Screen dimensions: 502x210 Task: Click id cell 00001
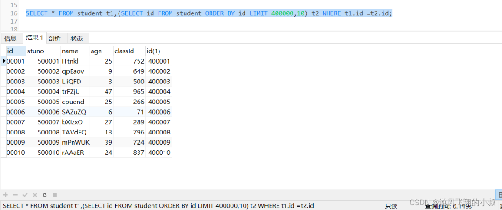[16, 61]
